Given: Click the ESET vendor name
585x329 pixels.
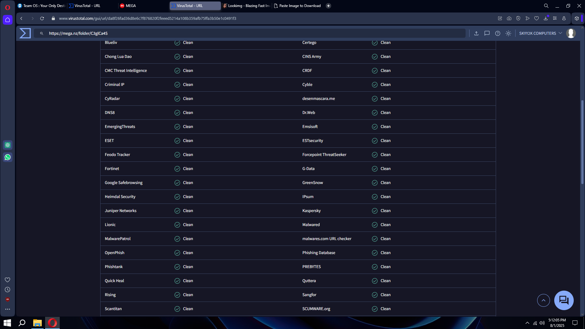Looking at the screenshot, I should click(x=109, y=141).
